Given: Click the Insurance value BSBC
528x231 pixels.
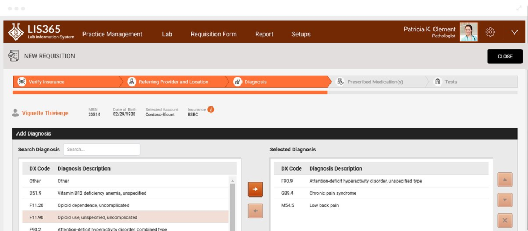Looking at the screenshot, I should [x=193, y=115].
